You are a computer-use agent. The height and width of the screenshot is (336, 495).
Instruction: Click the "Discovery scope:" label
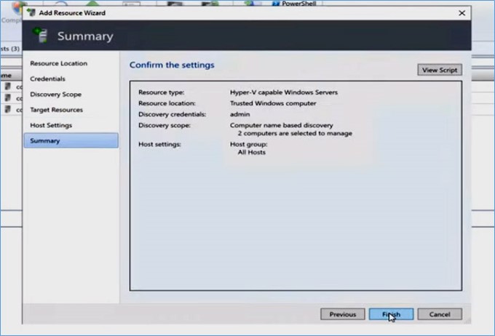(x=165, y=125)
